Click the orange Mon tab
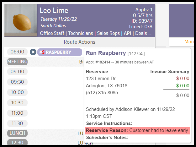The height and width of the screenshot is (147, 196). point(189,42)
